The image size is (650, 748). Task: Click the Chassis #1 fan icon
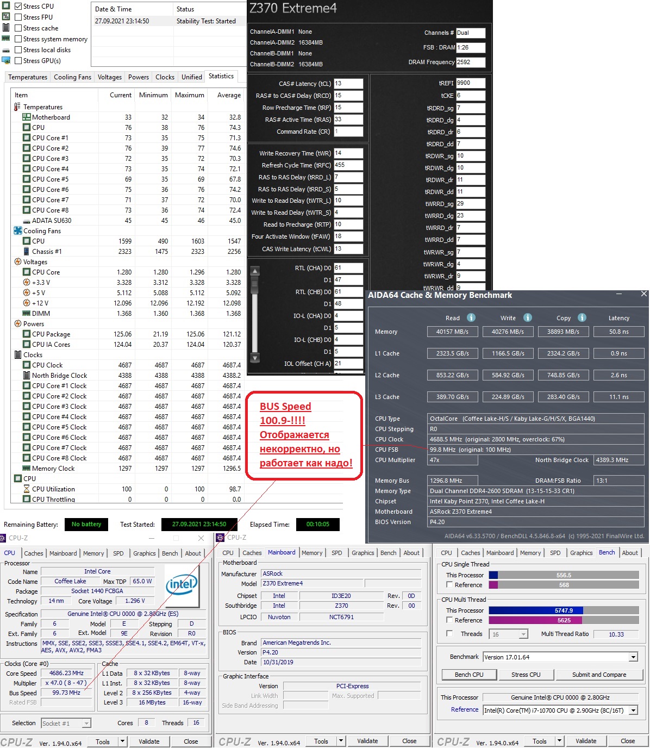(26, 251)
